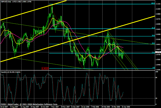Click the 20 level on the Stochastic scale
161x108 pixels.
tap(156, 98)
